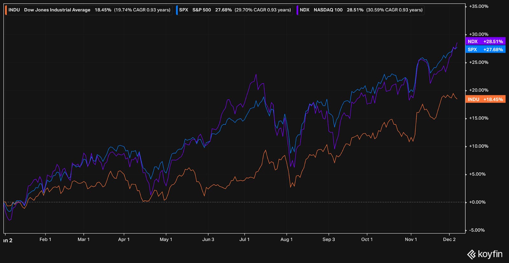Click the Nov 1 date label
The image size is (509, 263).
[411, 239]
